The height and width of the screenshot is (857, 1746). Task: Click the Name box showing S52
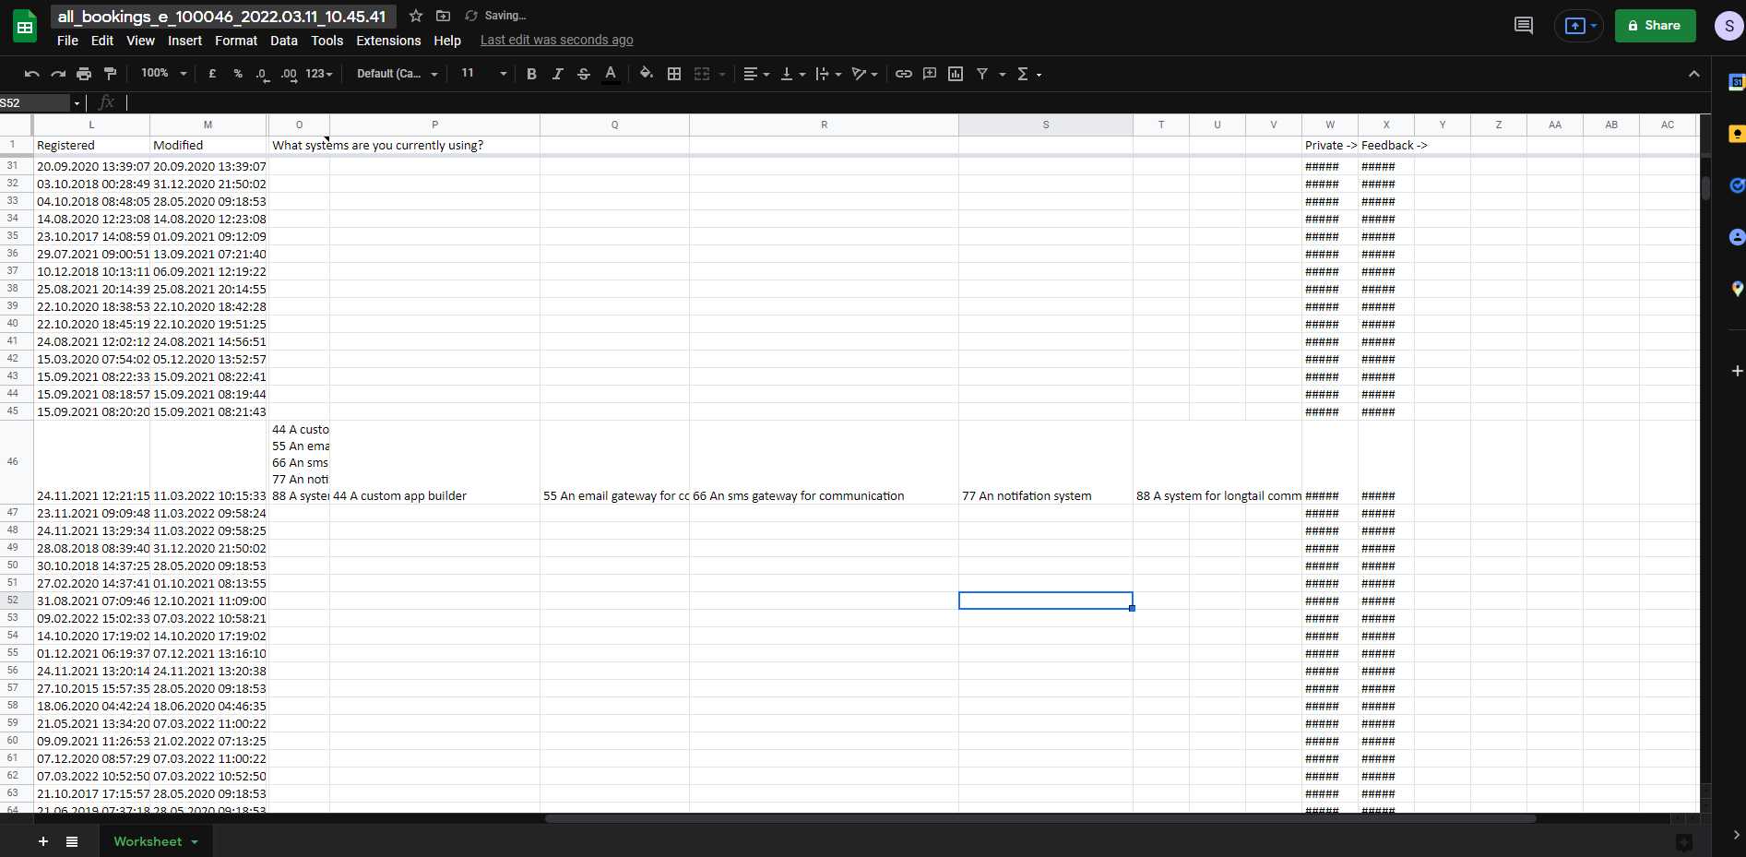pos(35,102)
